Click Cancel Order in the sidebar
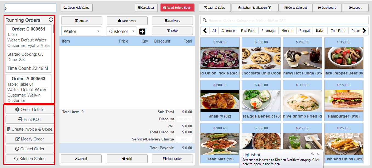This screenshot has height=168, width=372. (x=30, y=149)
